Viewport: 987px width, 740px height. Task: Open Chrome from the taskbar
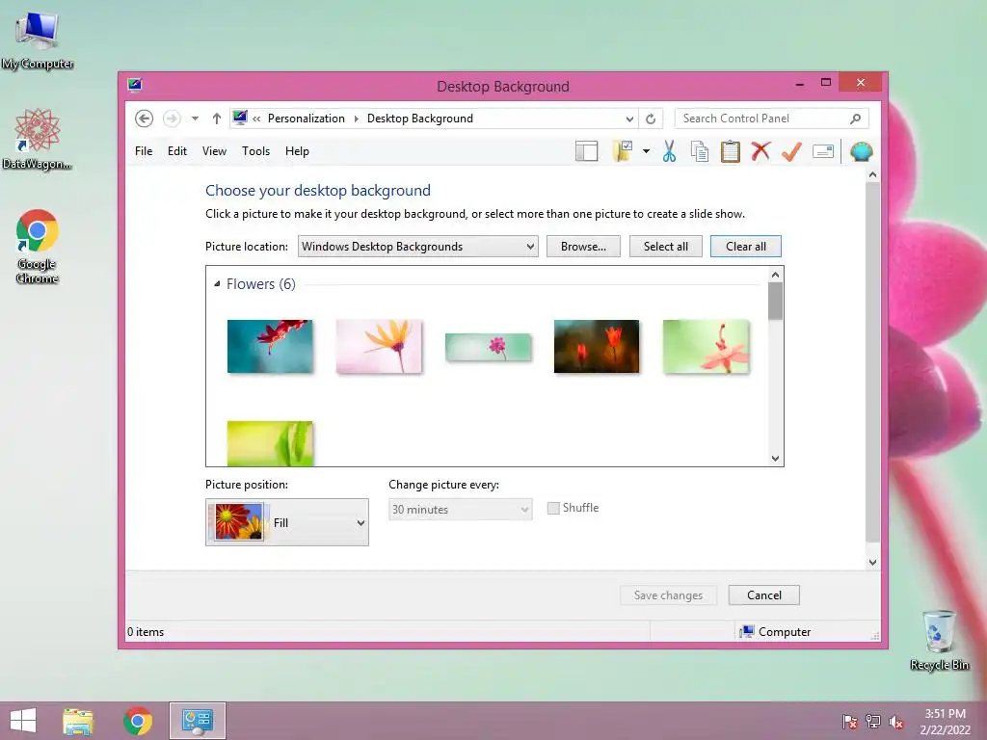pyautogui.click(x=138, y=721)
